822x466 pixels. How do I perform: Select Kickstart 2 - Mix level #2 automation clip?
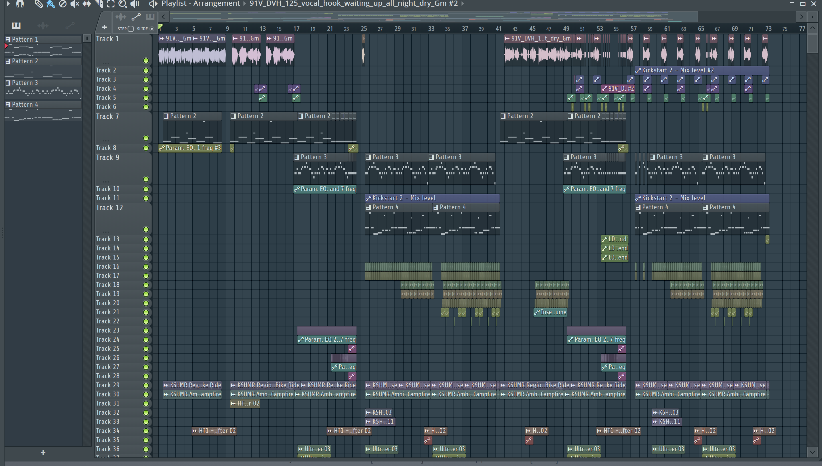click(x=702, y=70)
